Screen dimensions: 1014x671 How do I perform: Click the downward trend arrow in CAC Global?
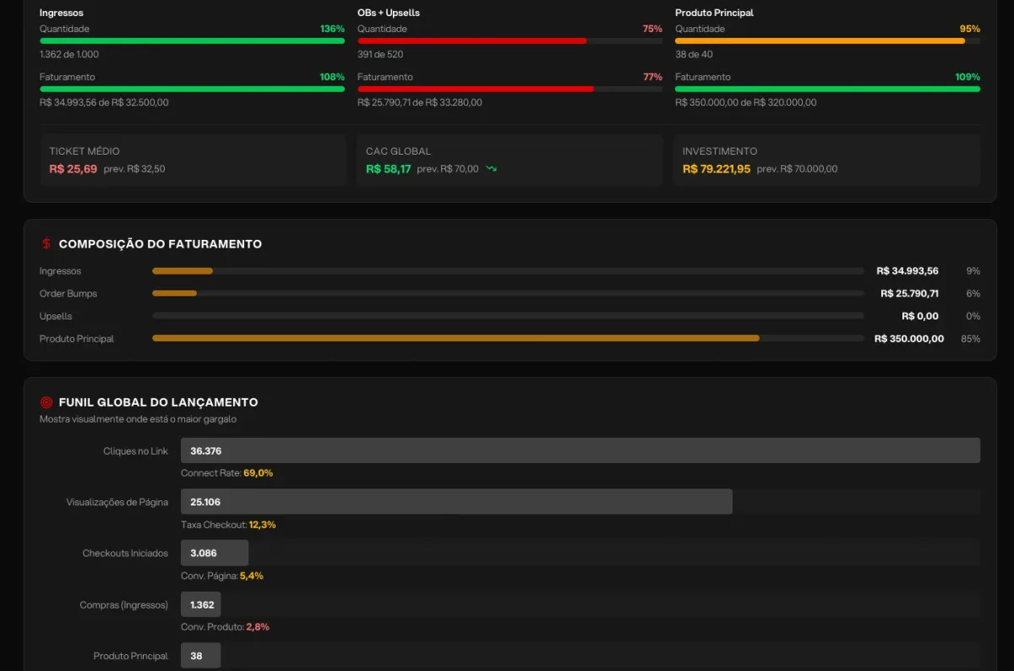[491, 169]
